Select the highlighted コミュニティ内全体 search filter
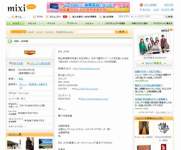181x150 pixels. (x=18, y=32)
